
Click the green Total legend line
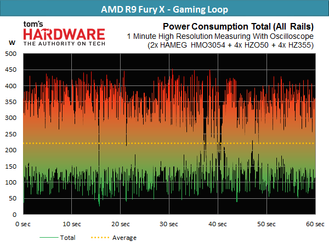tap(49, 237)
